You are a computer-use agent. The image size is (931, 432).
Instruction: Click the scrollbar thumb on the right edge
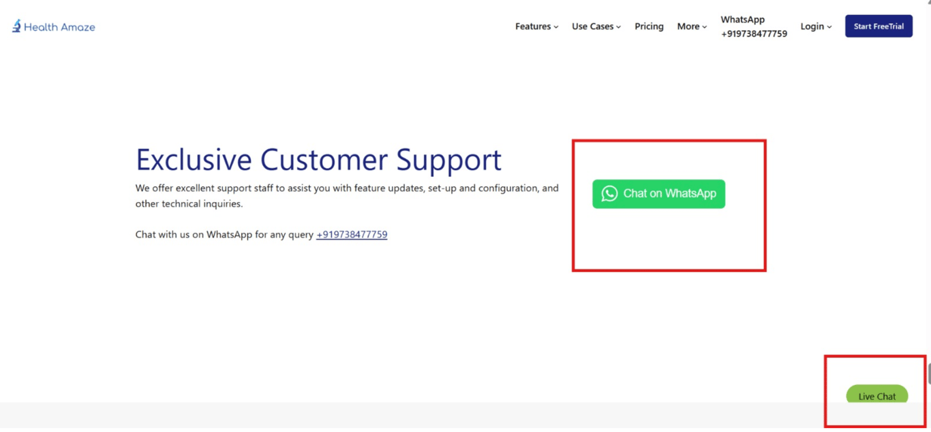pyautogui.click(x=928, y=374)
